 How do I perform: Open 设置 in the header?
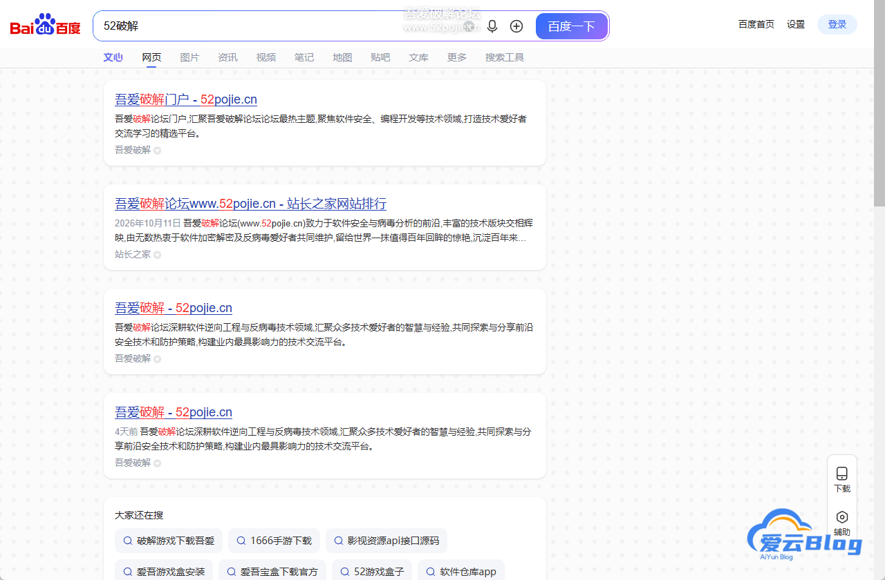tap(796, 24)
